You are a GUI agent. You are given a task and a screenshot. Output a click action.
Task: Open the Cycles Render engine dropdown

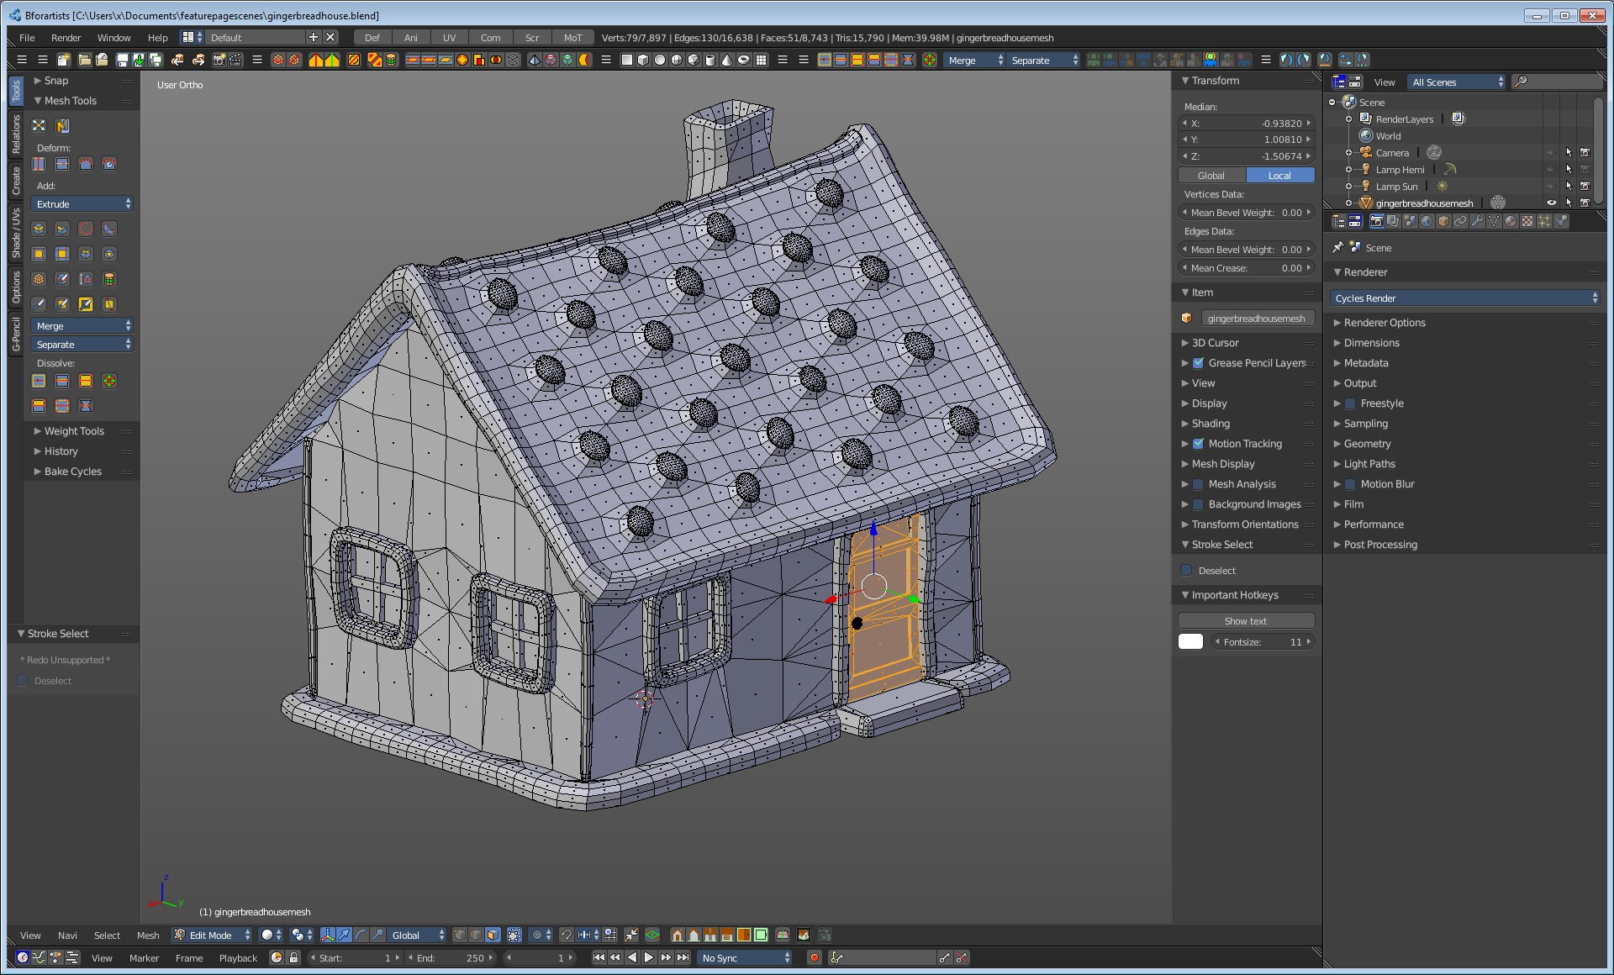coord(1464,298)
